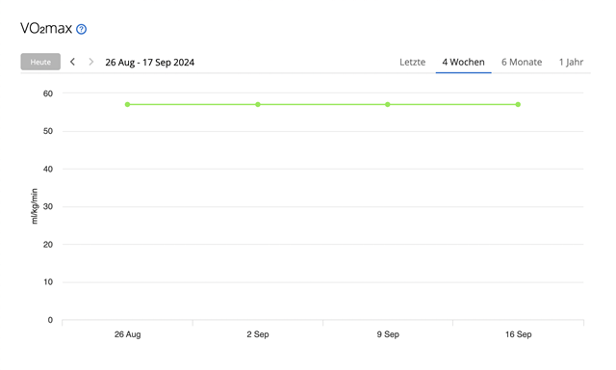Click the VO2max heading title

coord(46,29)
